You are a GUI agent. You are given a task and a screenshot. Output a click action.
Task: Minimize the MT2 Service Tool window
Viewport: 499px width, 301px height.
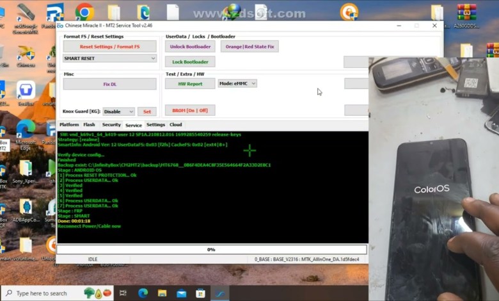coord(399,26)
